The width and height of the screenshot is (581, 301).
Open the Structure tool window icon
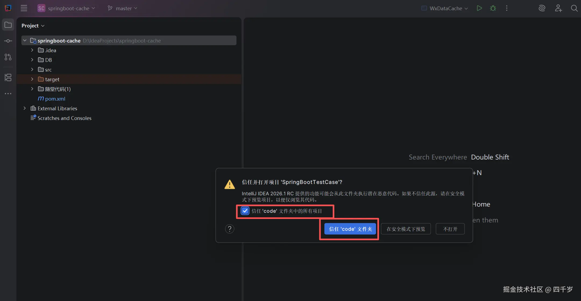pos(8,77)
